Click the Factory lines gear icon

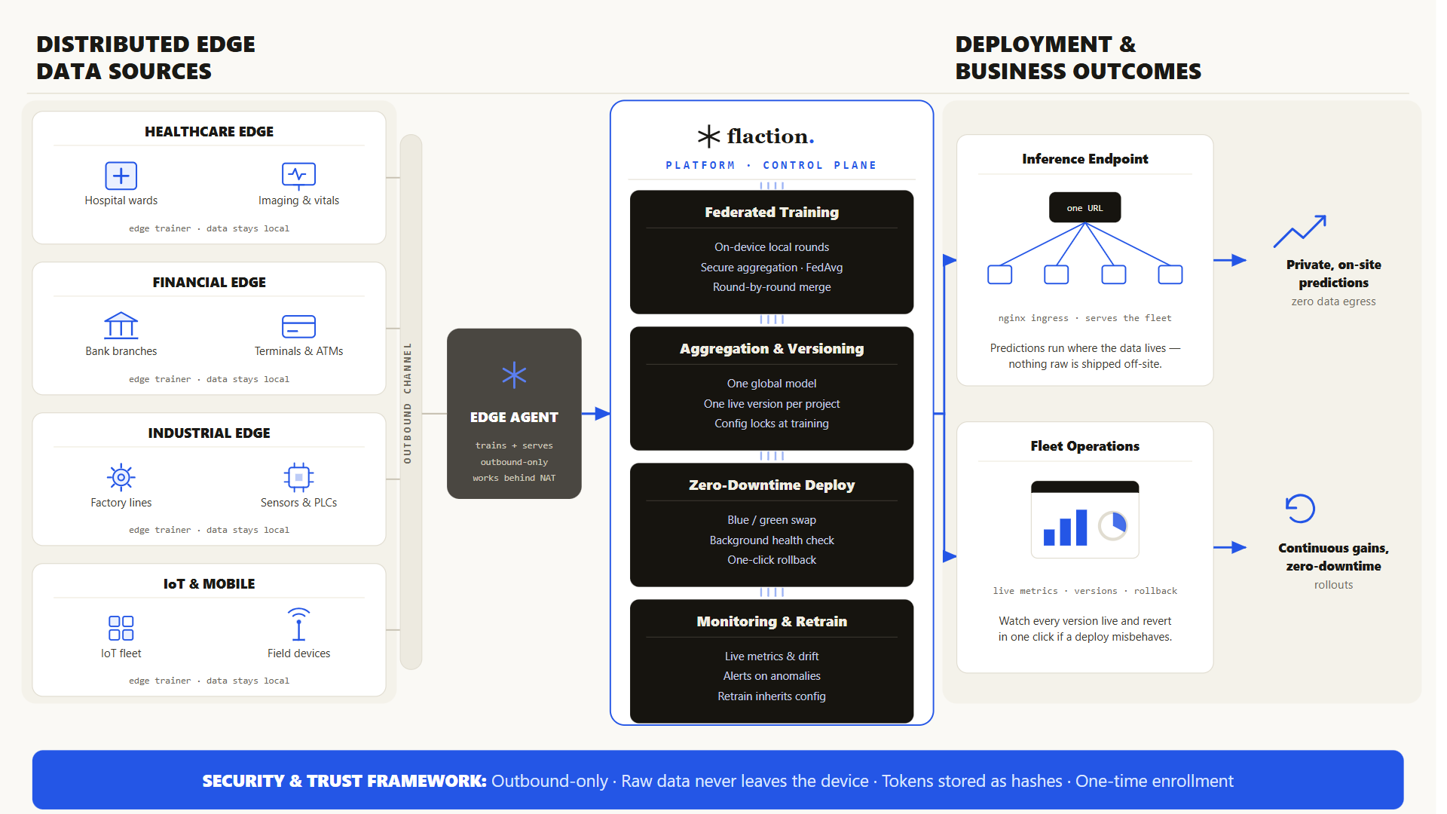pyautogui.click(x=121, y=477)
